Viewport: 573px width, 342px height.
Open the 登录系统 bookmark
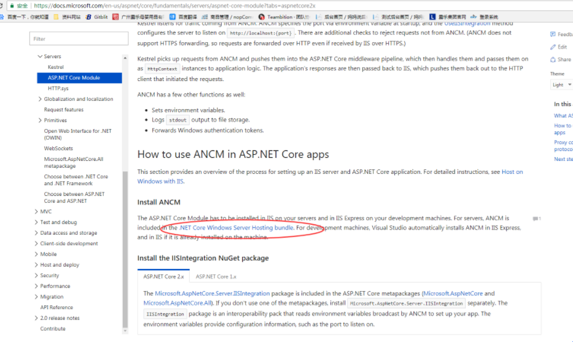pos(484,17)
